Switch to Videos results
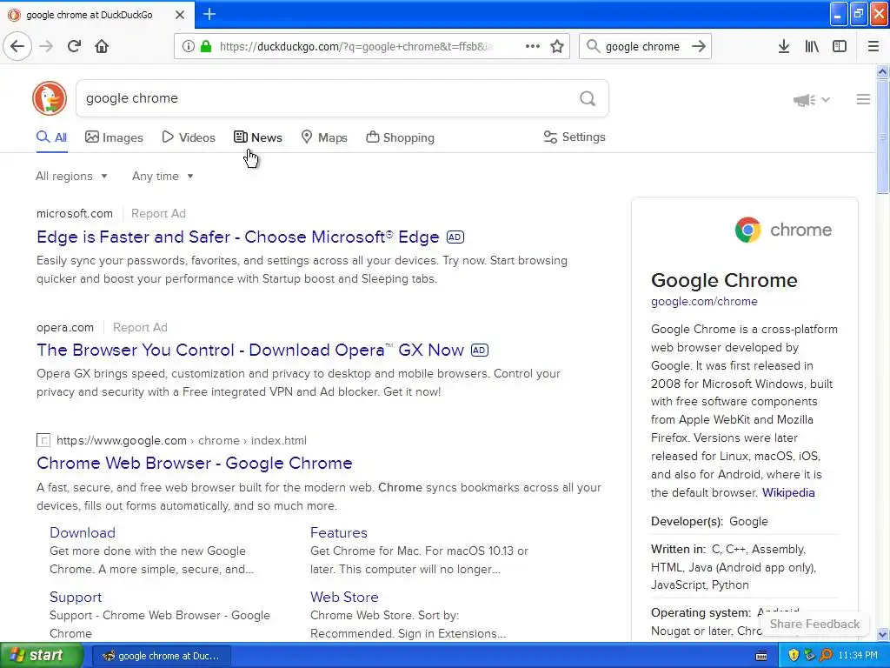The height and width of the screenshot is (668, 890). pyautogui.click(x=189, y=137)
